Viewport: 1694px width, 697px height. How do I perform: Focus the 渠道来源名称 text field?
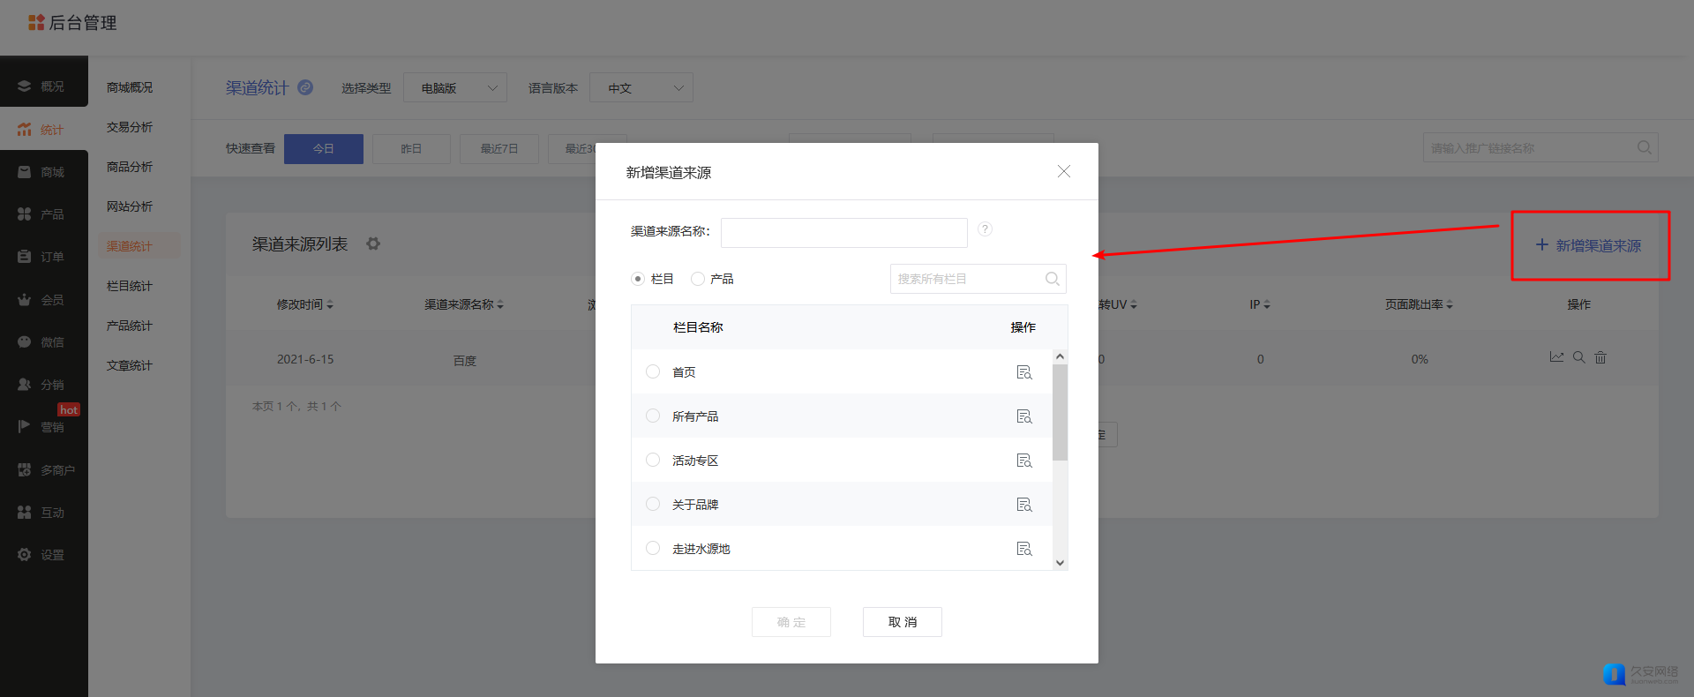tap(843, 233)
